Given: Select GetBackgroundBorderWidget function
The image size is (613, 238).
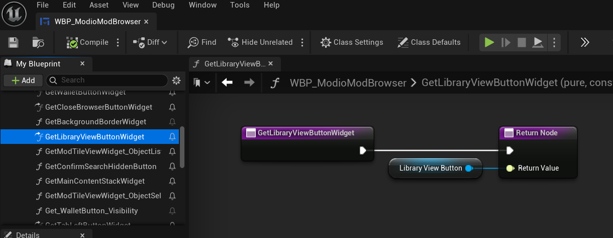Looking at the screenshot, I should click(x=95, y=122).
